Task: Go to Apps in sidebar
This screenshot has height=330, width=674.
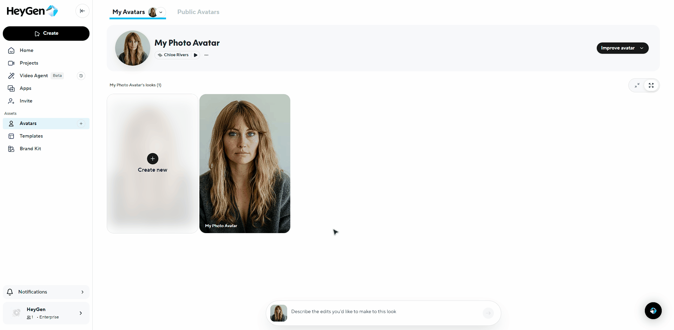Action: tap(25, 88)
